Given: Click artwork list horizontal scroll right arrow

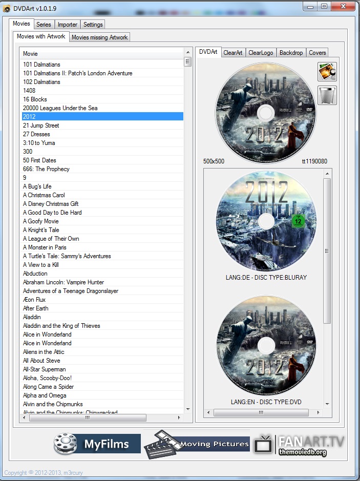Looking at the screenshot, I should coord(318,412).
